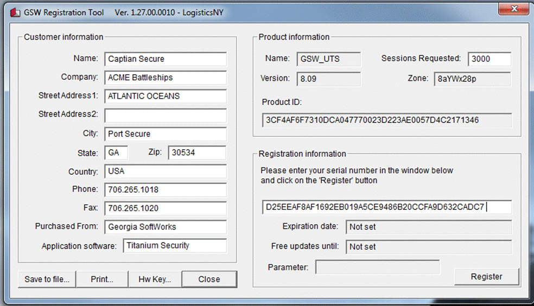Focus the Sessions Requested field
This screenshot has height=306, width=534.
tap(490, 59)
